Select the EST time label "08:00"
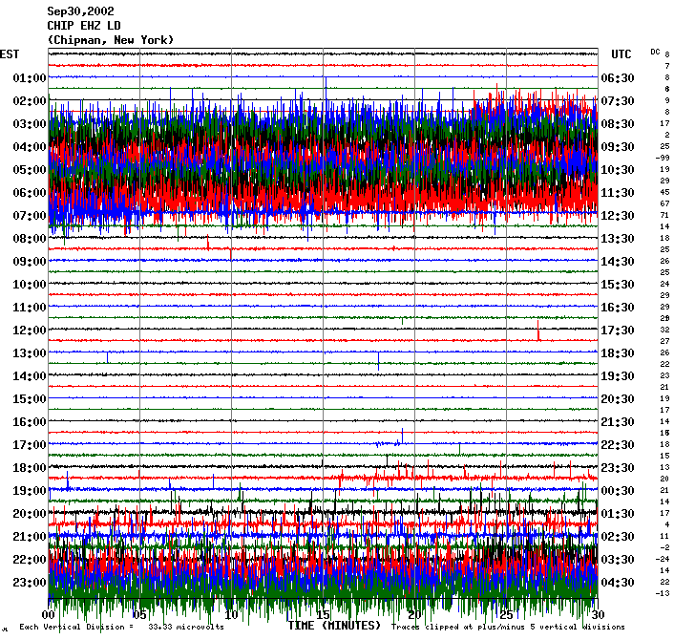674x640 pixels. [x=30, y=239]
